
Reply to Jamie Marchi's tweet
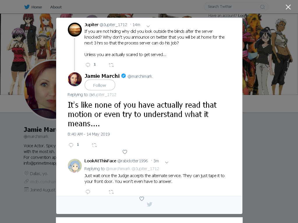click(x=71, y=145)
